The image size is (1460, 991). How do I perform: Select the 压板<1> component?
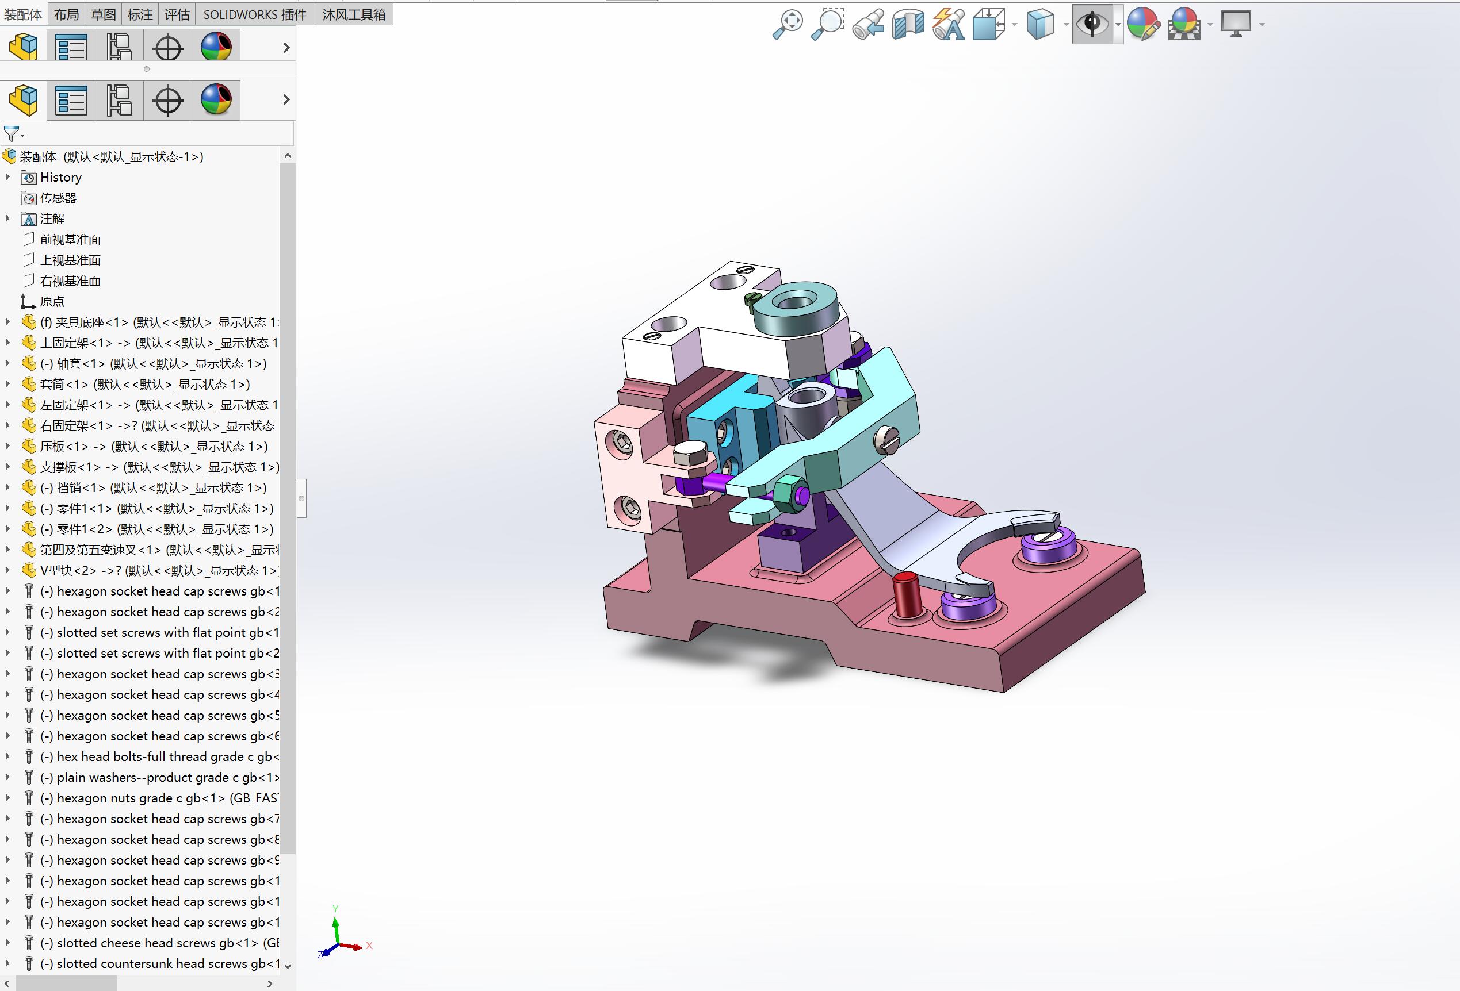(154, 447)
